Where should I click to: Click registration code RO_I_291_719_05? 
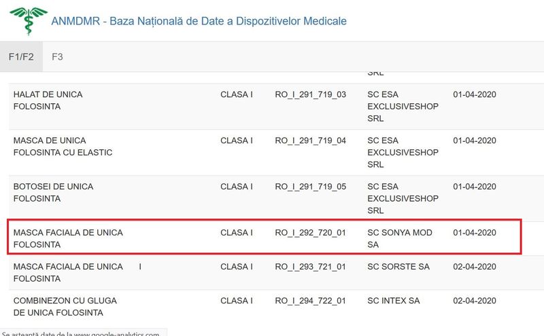click(x=311, y=187)
